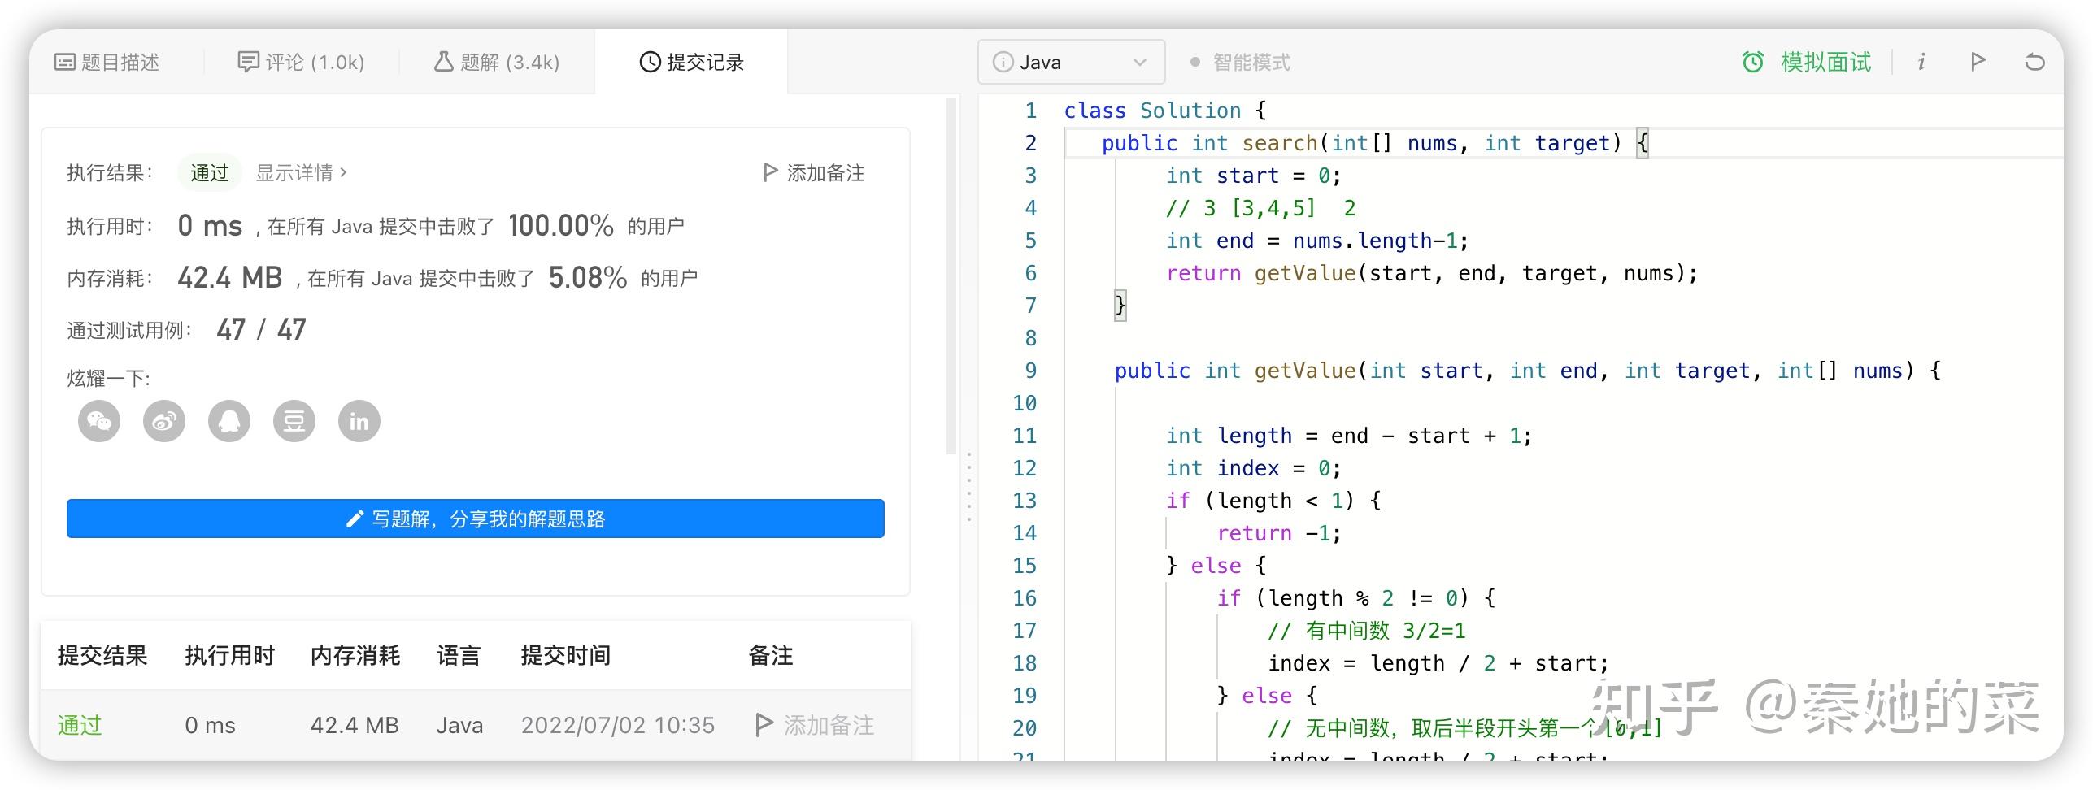Share result to LinkedIn
The width and height of the screenshot is (2093, 790).
point(359,421)
